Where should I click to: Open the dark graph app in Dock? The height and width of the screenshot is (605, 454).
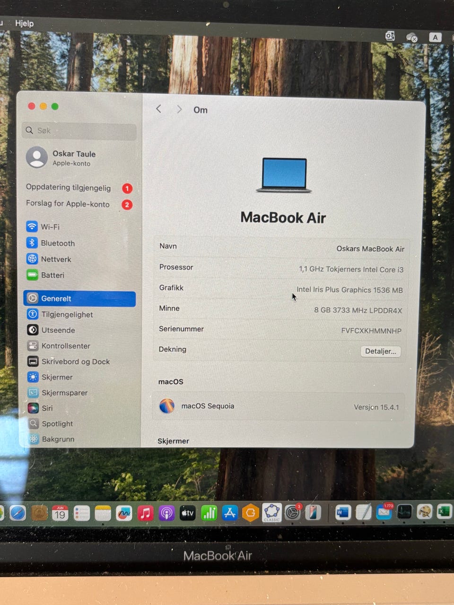404,512
